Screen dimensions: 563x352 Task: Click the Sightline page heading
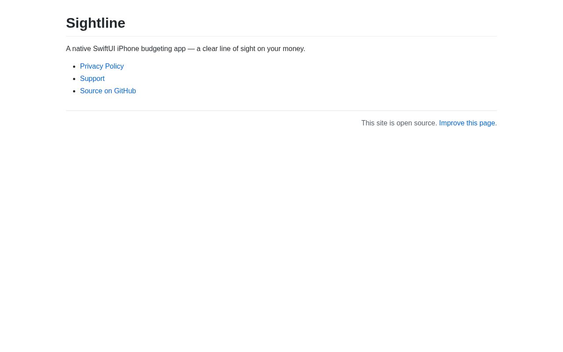[x=95, y=23]
